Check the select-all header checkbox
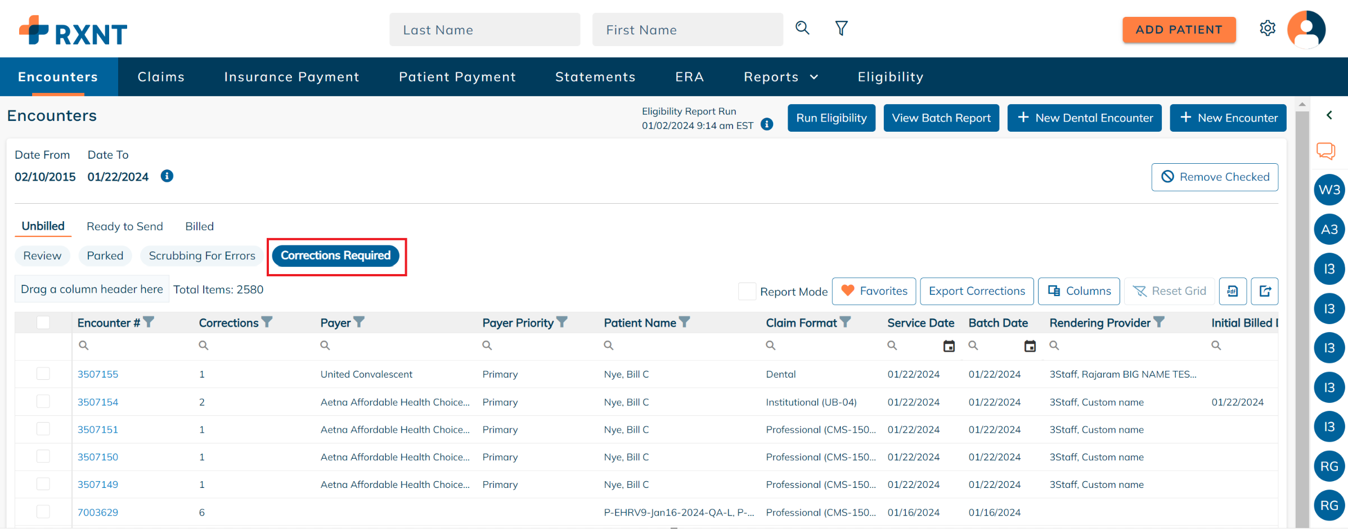The image size is (1348, 529). pyautogui.click(x=43, y=322)
